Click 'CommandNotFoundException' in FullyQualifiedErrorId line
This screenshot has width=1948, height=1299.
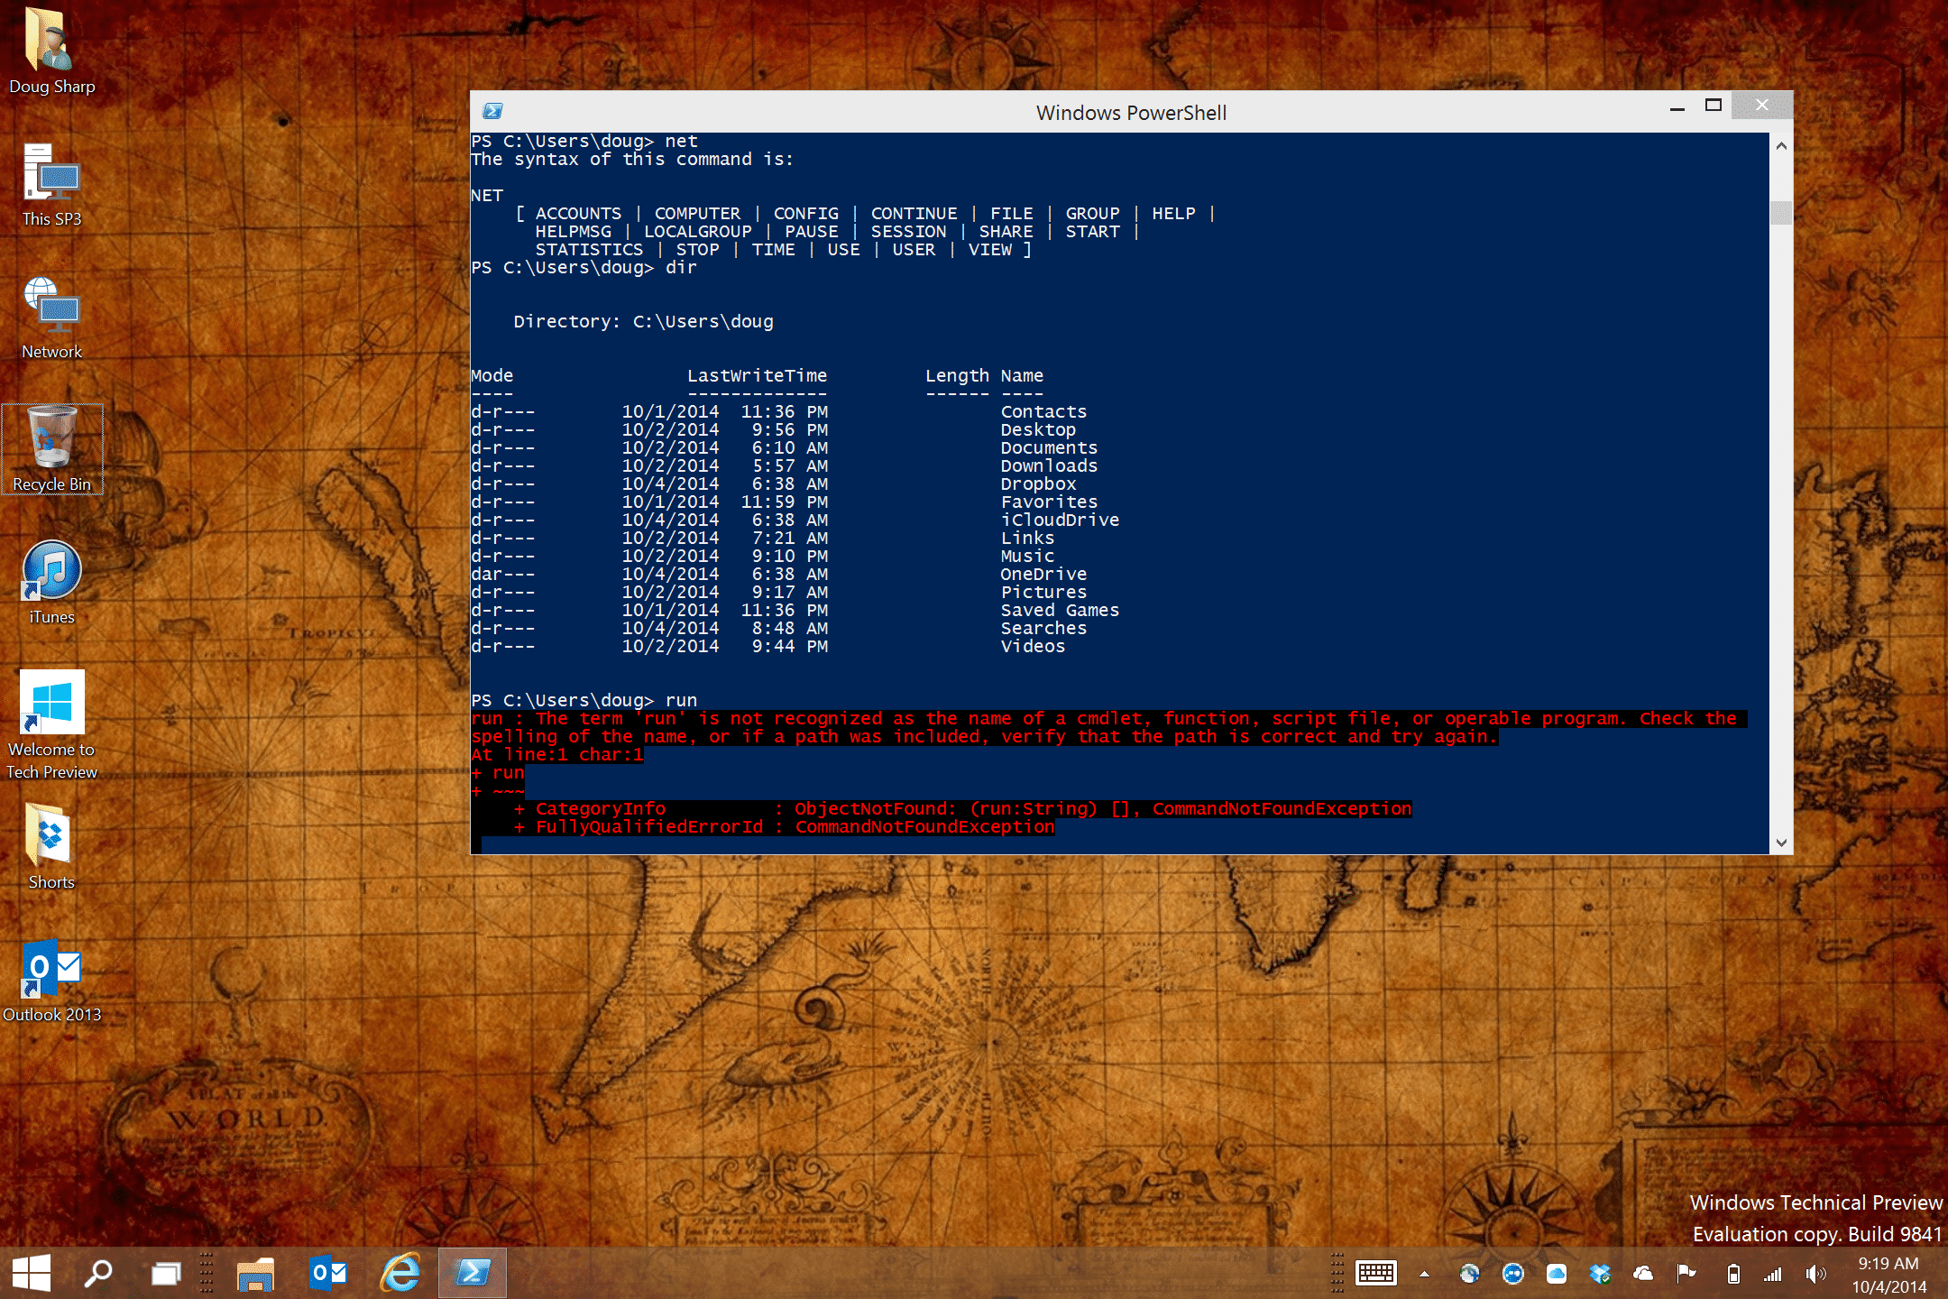tap(924, 827)
